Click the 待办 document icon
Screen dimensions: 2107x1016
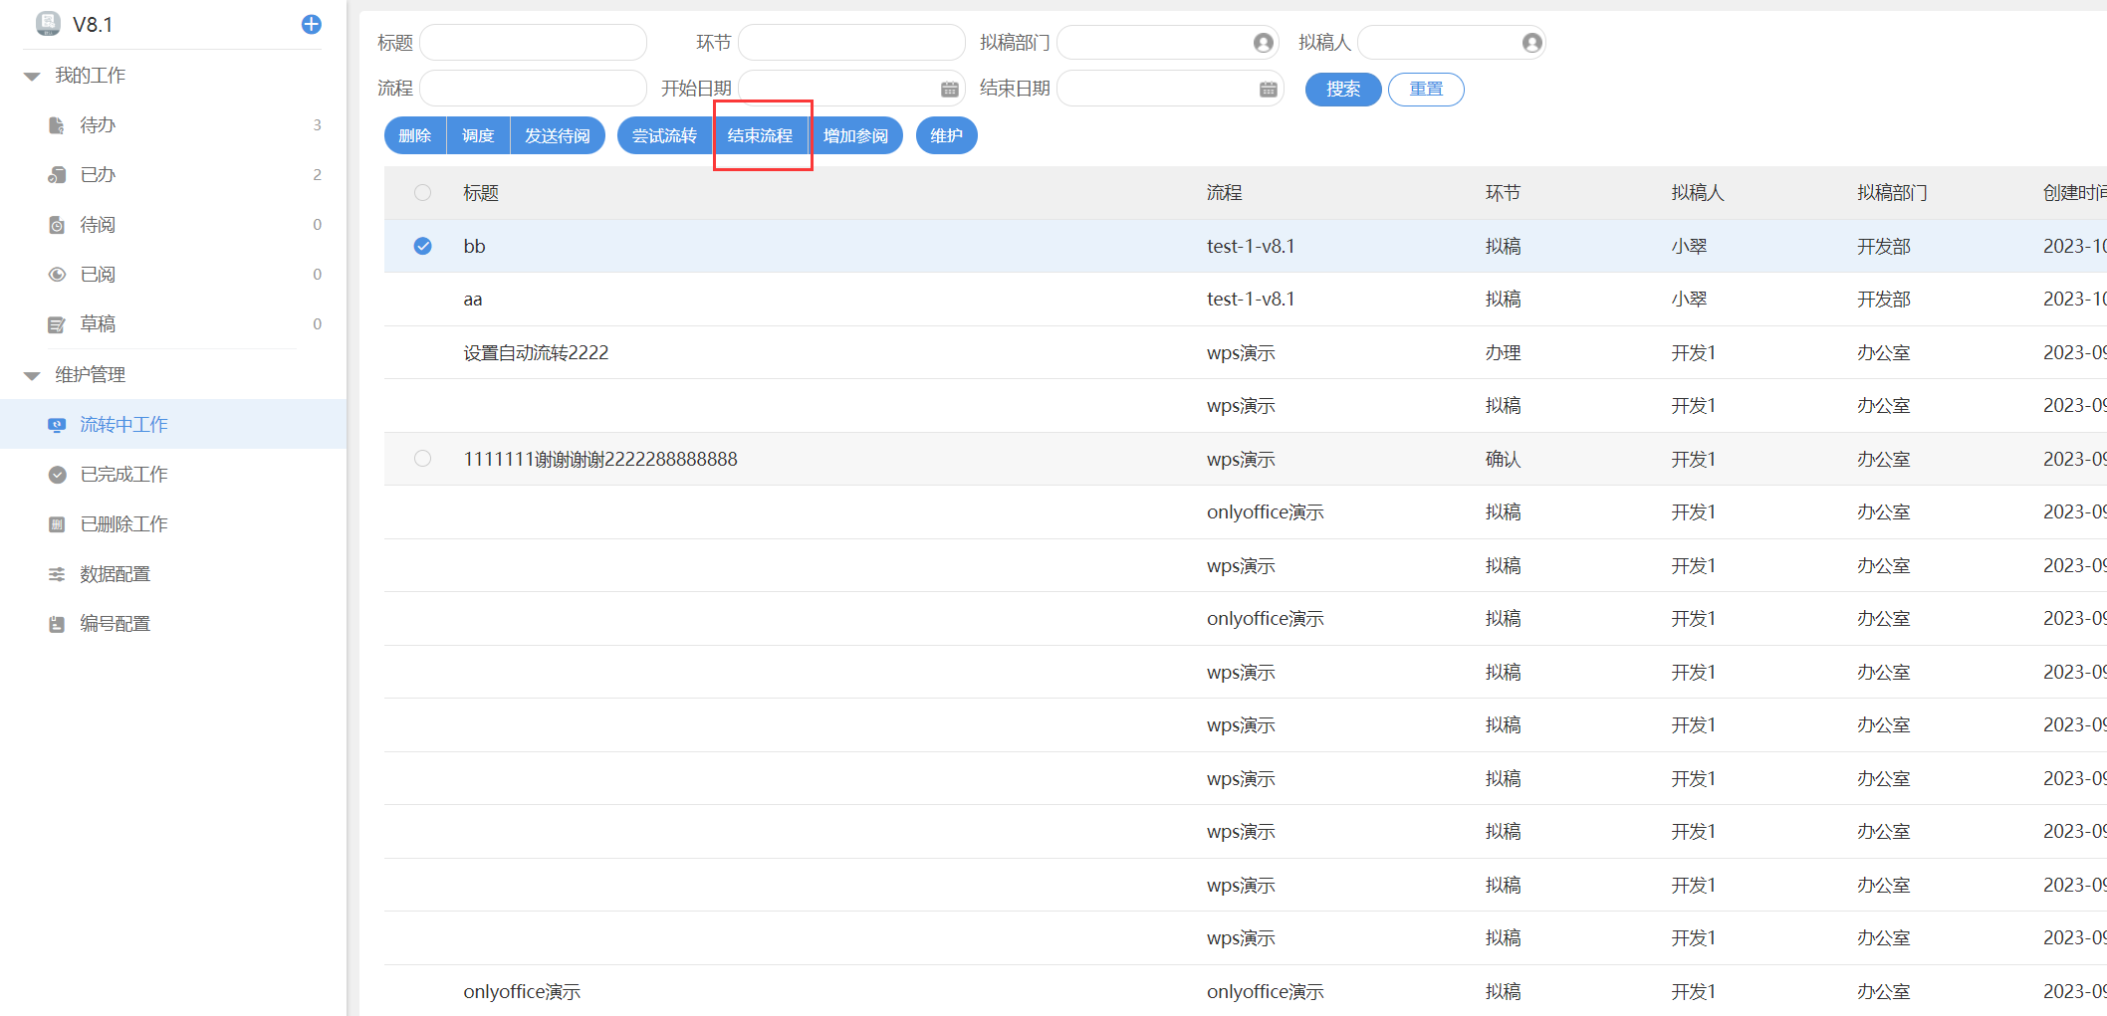point(57,125)
